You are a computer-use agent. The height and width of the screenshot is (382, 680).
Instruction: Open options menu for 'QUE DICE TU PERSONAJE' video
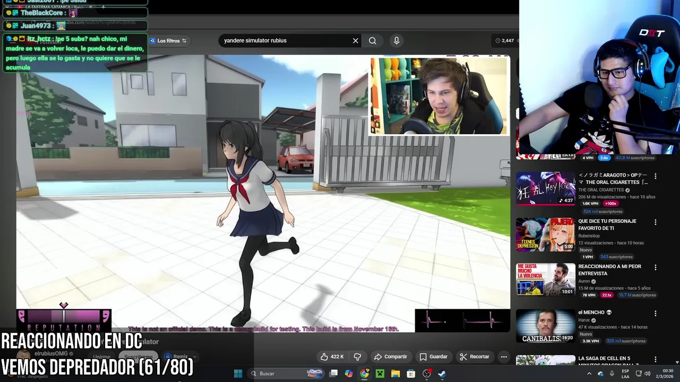pyautogui.click(x=655, y=222)
